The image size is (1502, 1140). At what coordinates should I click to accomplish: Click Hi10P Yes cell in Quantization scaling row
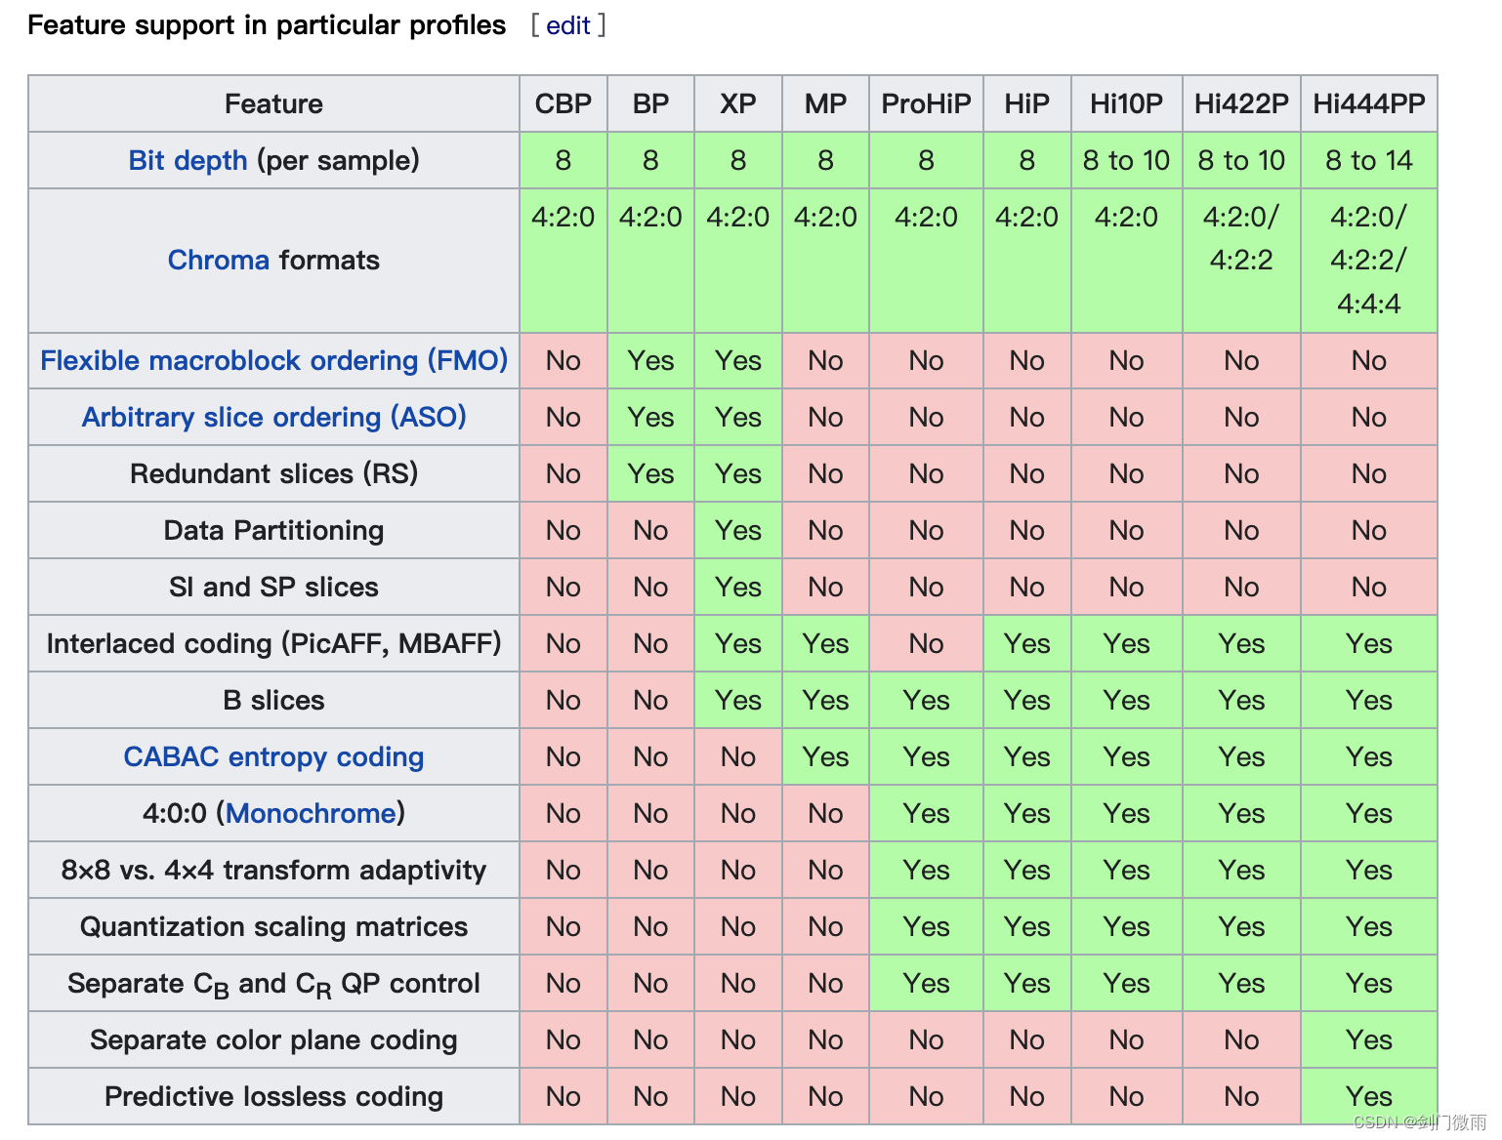[x=1126, y=926]
